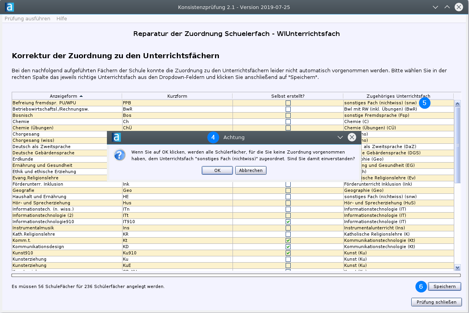This screenshot has width=469, height=313.
Task: Toggle Selbst erstellt checkbox for FPB row
Action: coord(288,103)
